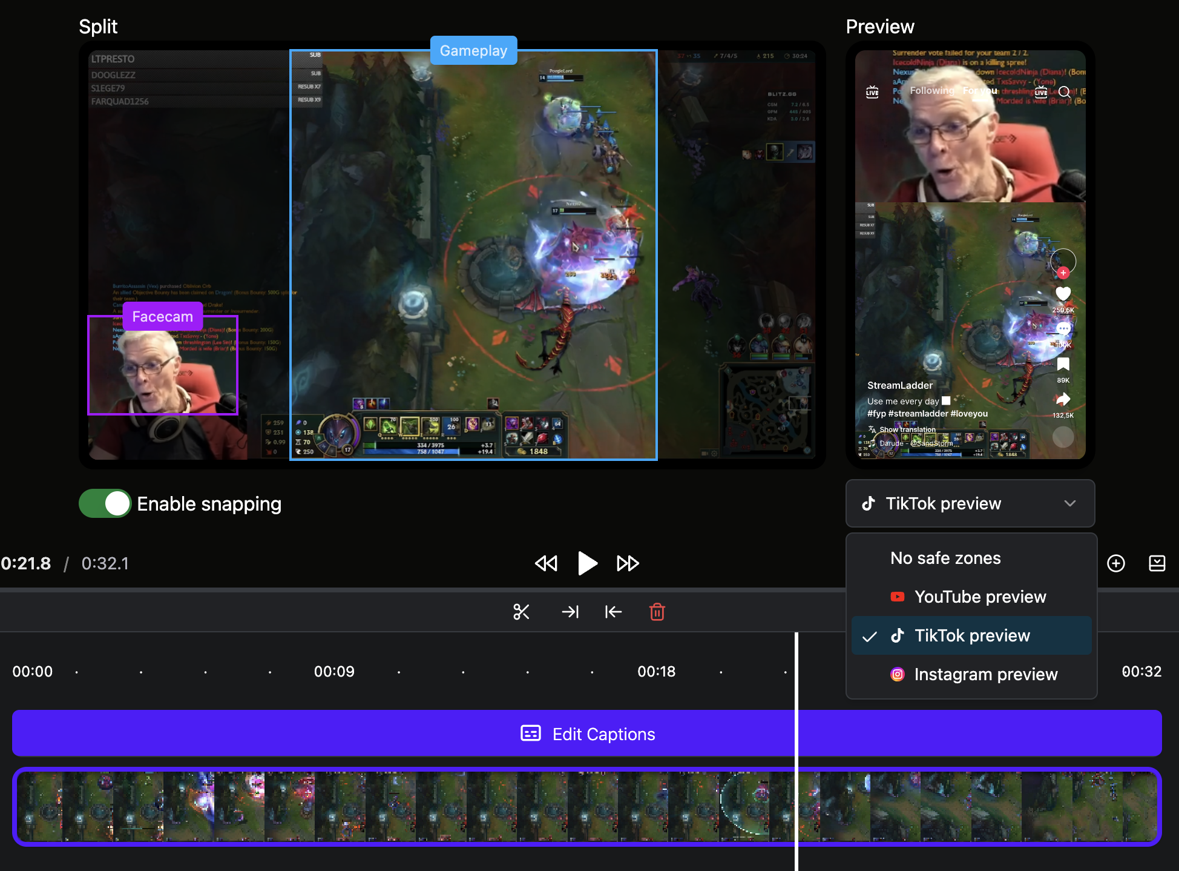Viewport: 1179px width, 871px height.
Task: Trim clip end to playhead icon
Action: tap(570, 612)
